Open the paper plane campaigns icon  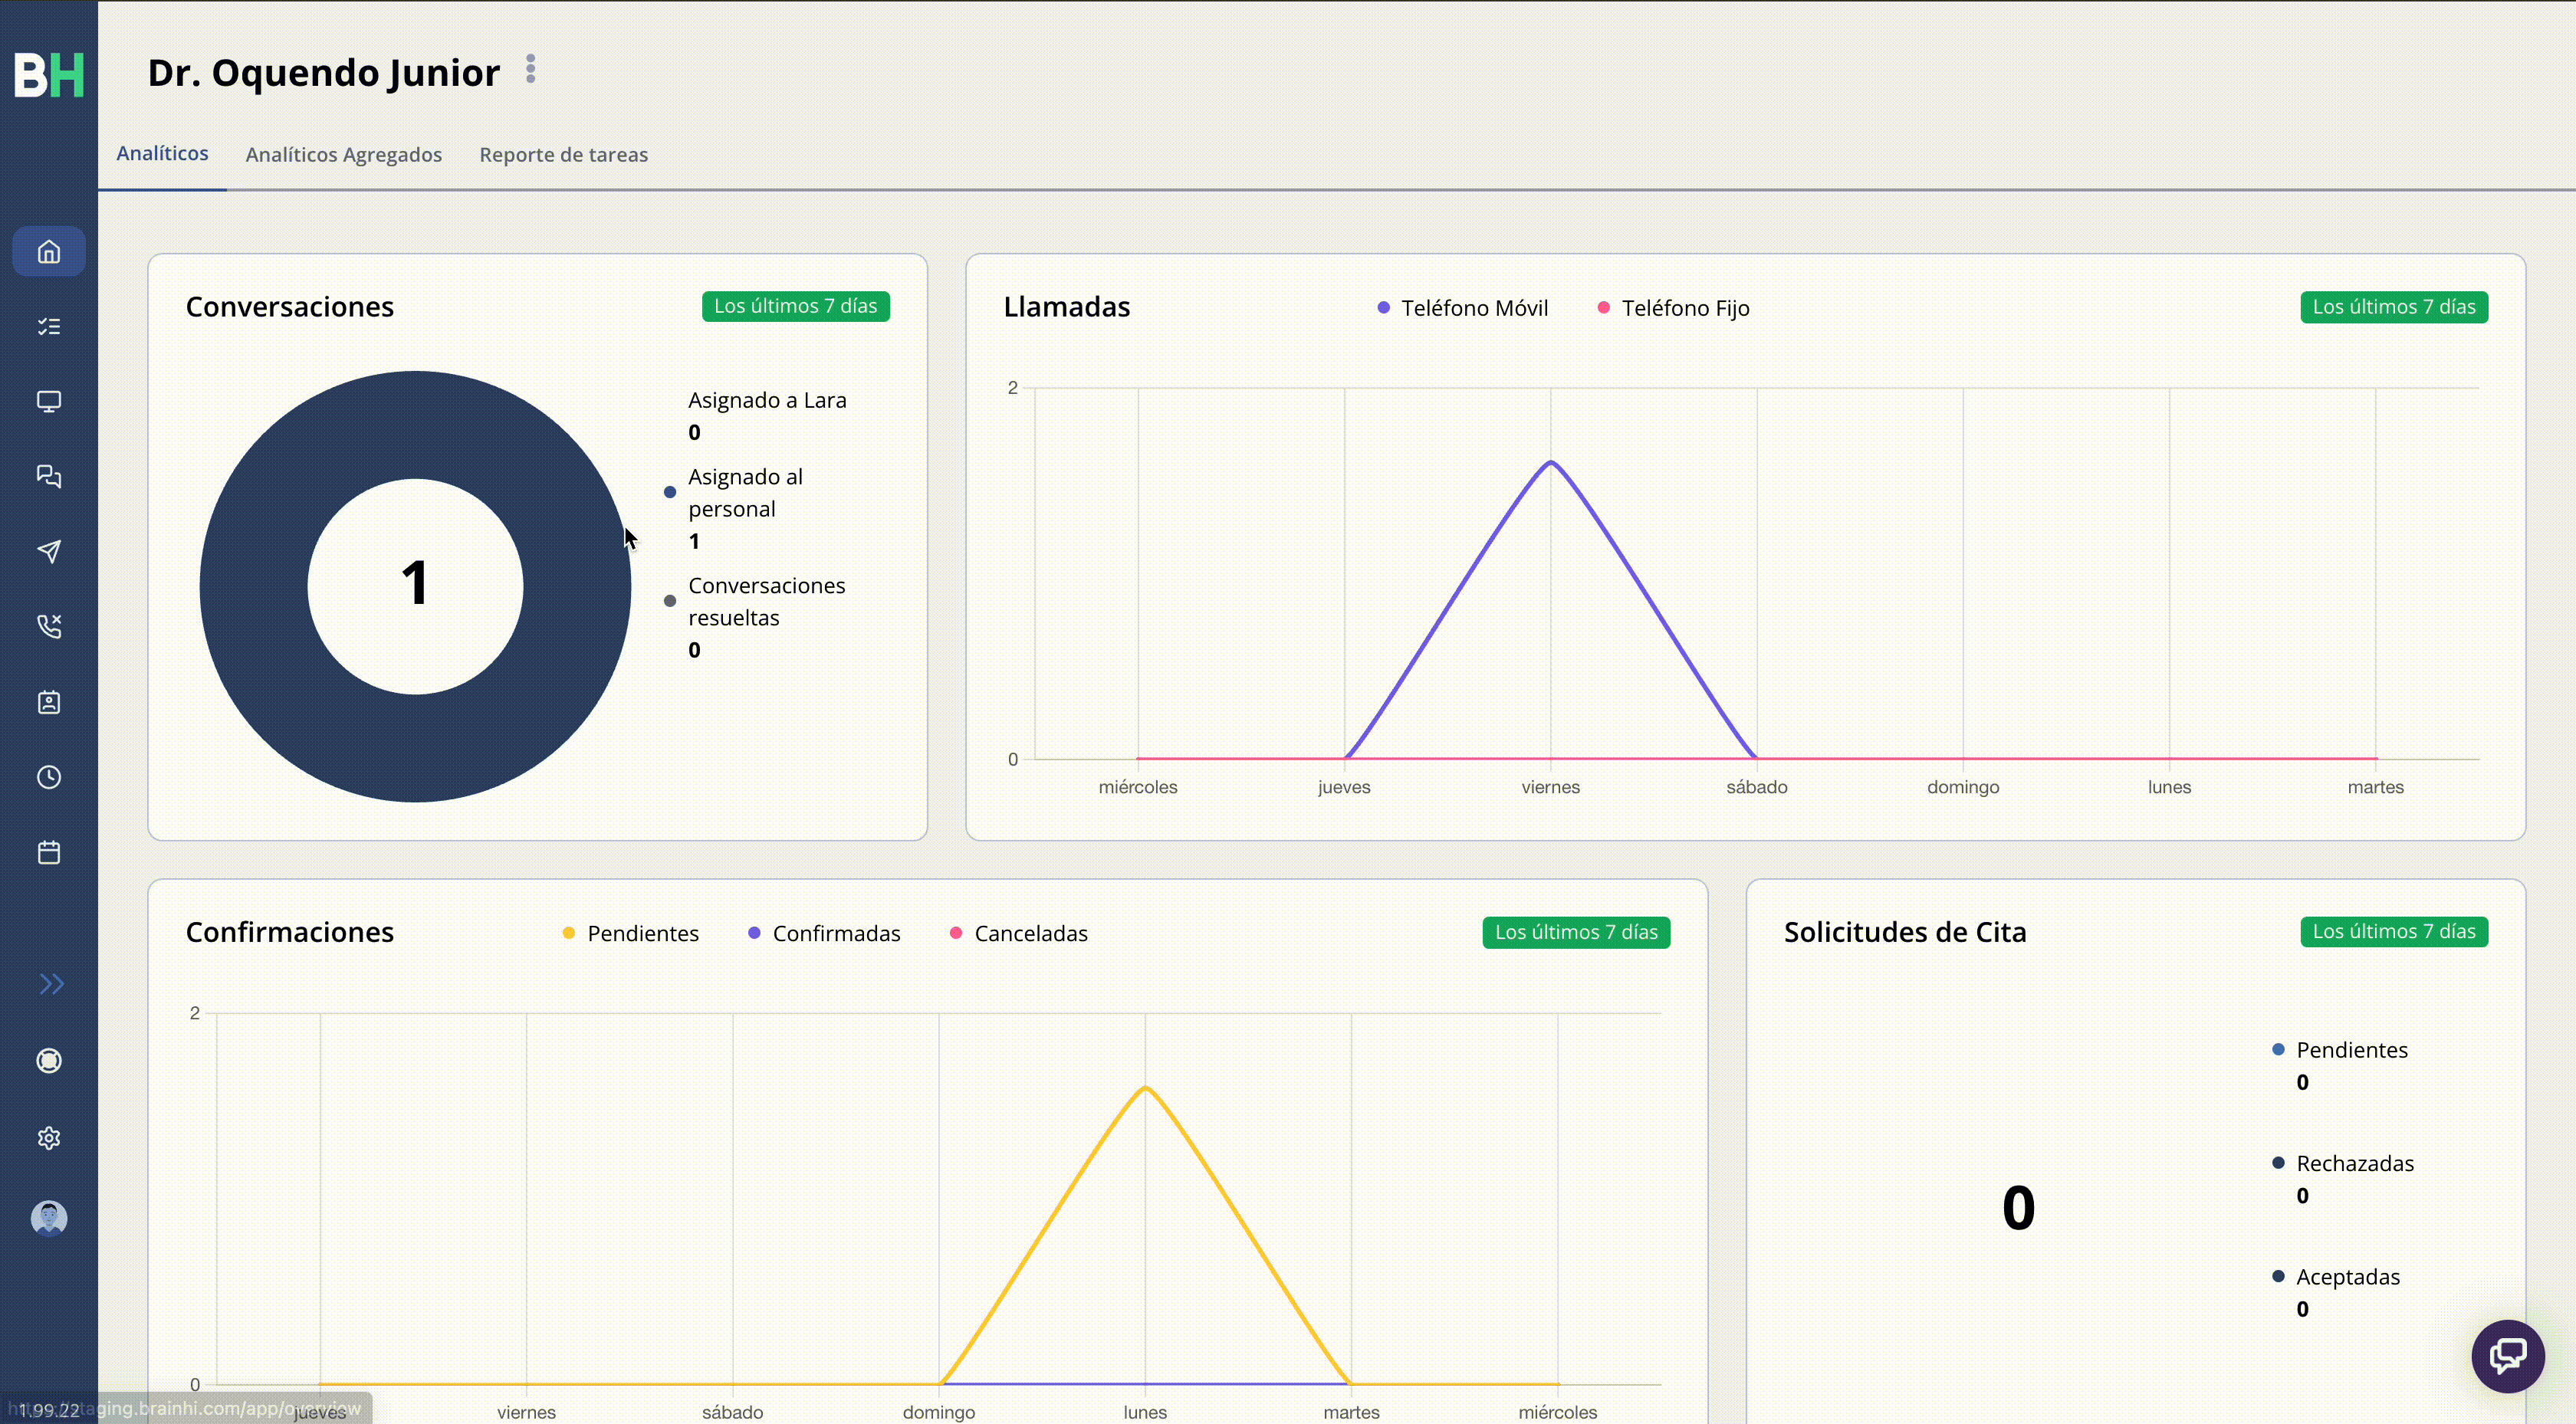coord(48,551)
